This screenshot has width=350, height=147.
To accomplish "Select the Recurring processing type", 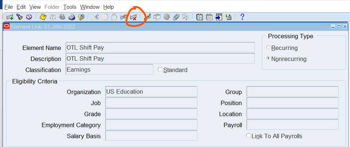I will 268,48.
